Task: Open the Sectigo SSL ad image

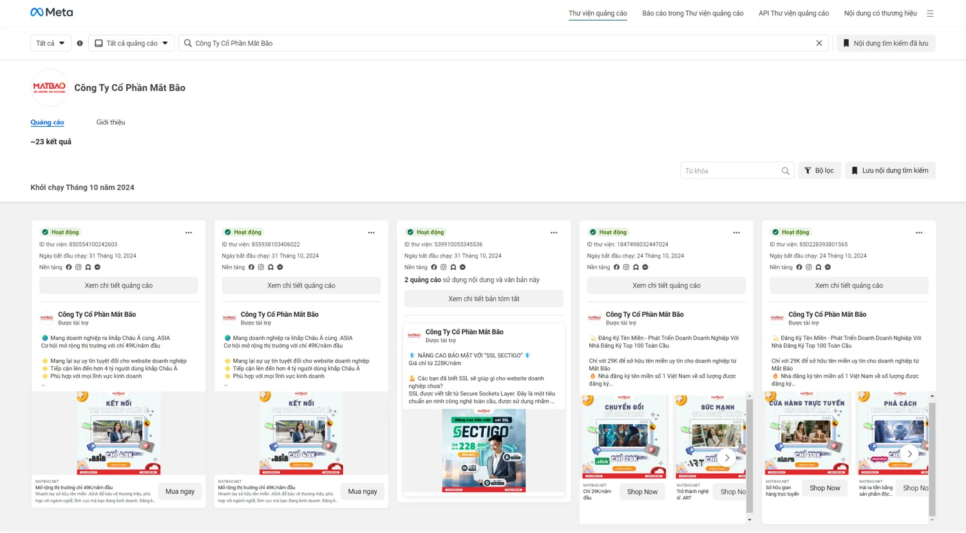Action: pos(484,451)
